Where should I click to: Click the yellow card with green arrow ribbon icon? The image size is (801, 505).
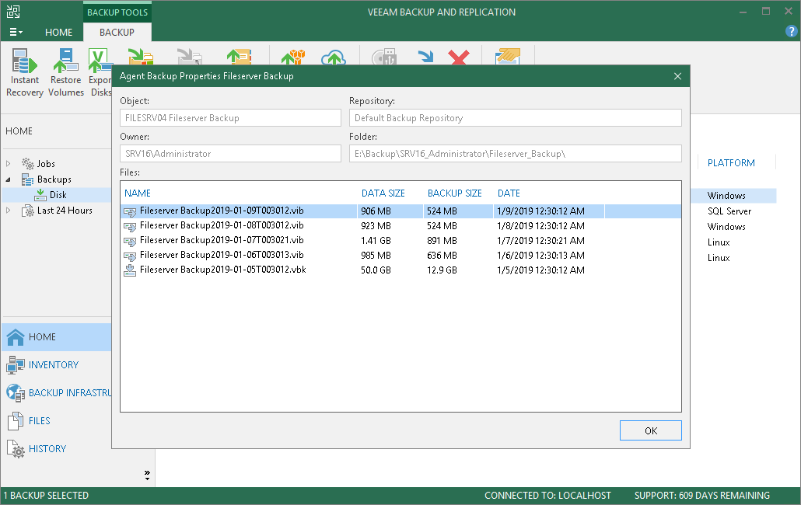pyautogui.click(x=239, y=57)
